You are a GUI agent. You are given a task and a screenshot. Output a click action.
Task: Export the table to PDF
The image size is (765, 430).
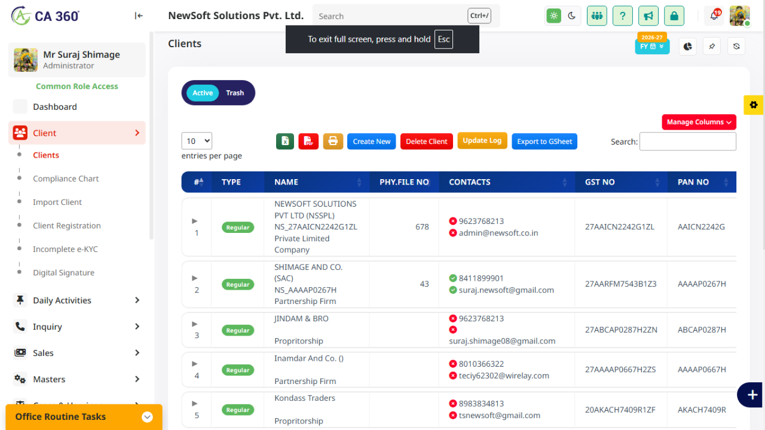[x=308, y=141]
